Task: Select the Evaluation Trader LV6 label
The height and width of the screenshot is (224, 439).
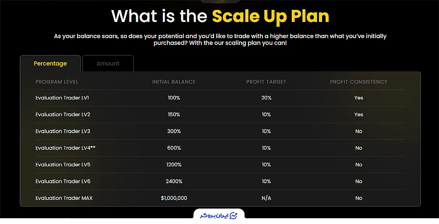Action: pos(63,181)
